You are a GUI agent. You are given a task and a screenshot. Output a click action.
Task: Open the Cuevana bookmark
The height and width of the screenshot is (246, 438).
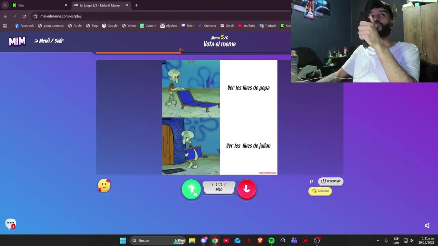click(x=207, y=26)
